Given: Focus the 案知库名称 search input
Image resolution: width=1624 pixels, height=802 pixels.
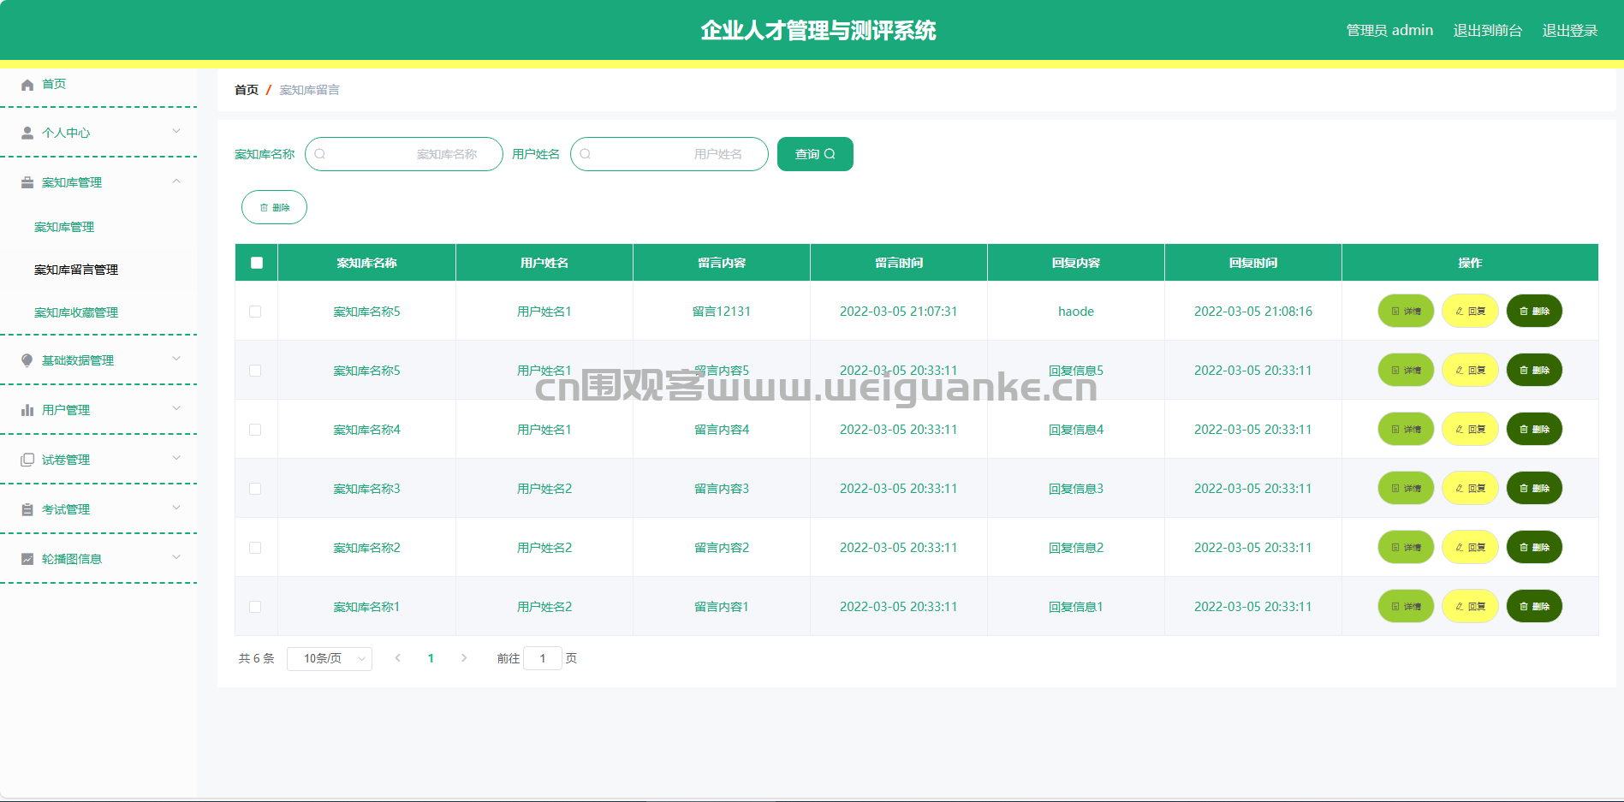Looking at the screenshot, I should pos(404,154).
